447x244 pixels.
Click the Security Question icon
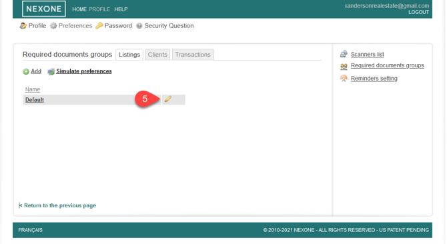(x=139, y=26)
